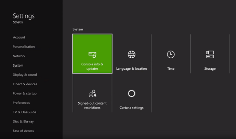The image size is (236, 139).
Task: Click the Sthetix profile name
Action: (18, 22)
